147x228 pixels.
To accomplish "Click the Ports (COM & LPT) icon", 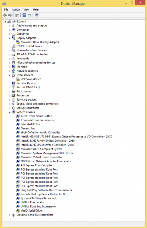I will [13, 87].
